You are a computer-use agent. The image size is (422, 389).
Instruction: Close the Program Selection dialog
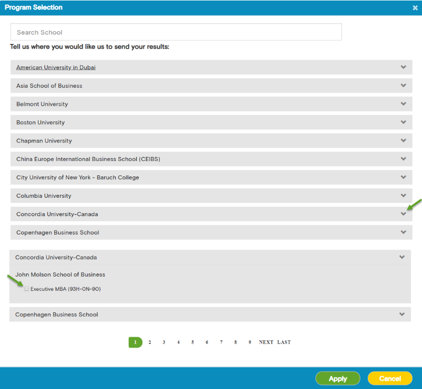click(x=415, y=8)
